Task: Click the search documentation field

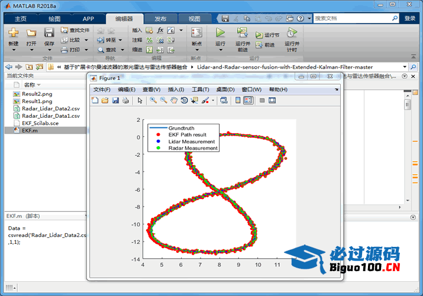Action: click(x=353, y=18)
